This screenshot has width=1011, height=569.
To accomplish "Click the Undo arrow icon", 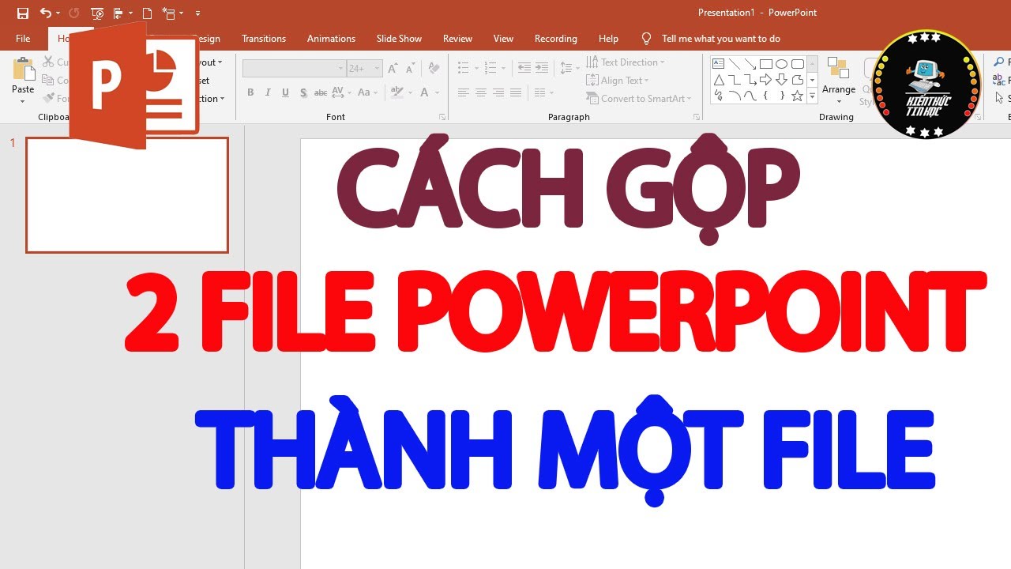I will pyautogui.click(x=46, y=13).
